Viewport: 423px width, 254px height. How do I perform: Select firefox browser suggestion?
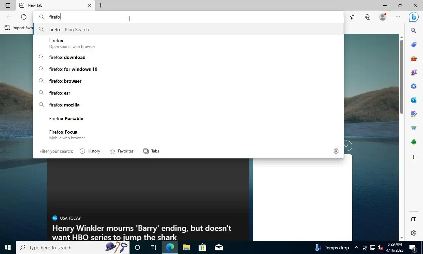click(x=188, y=81)
